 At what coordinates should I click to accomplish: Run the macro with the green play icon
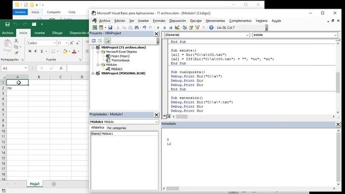[158, 27]
